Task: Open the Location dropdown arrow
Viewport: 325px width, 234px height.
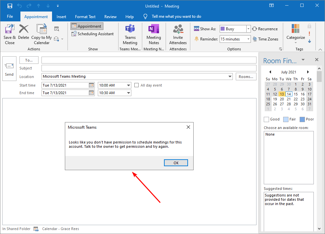Action: tap(230, 76)
